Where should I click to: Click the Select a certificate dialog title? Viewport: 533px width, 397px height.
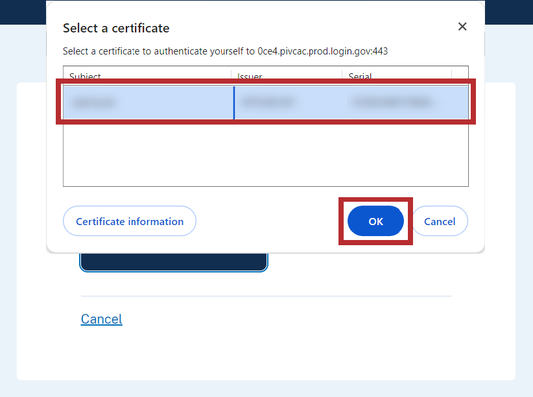115,28
